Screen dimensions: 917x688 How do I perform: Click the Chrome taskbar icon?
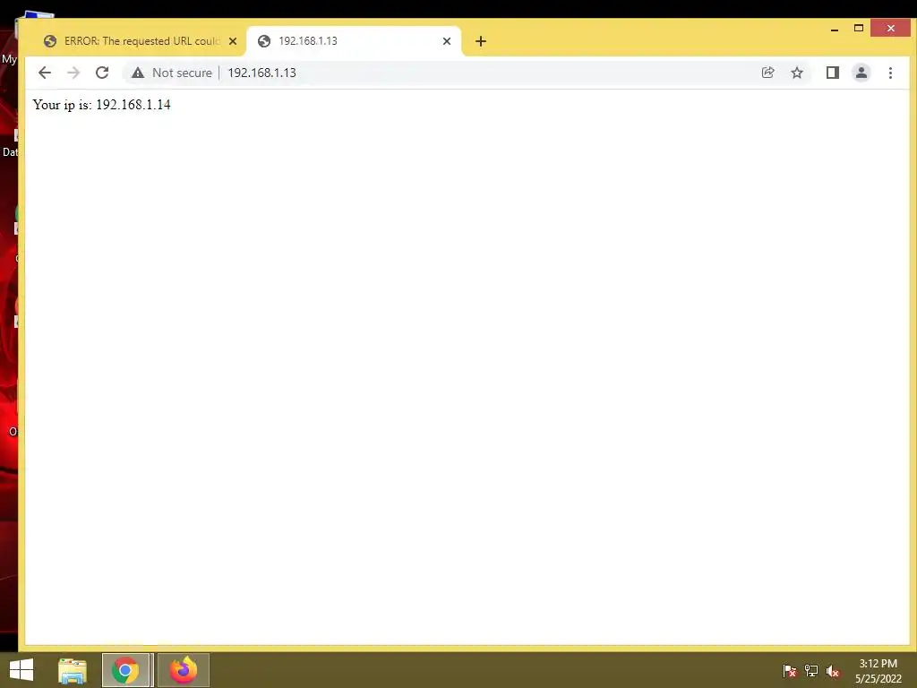(125, 670)
